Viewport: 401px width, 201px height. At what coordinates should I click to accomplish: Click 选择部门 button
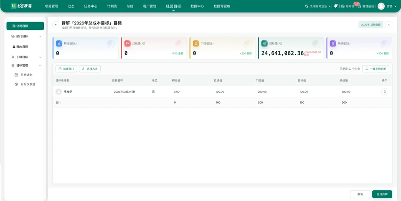tap(66, 69)
